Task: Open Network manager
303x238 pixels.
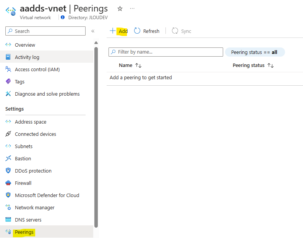Action: pyautogui.click(x=35, y=208)
